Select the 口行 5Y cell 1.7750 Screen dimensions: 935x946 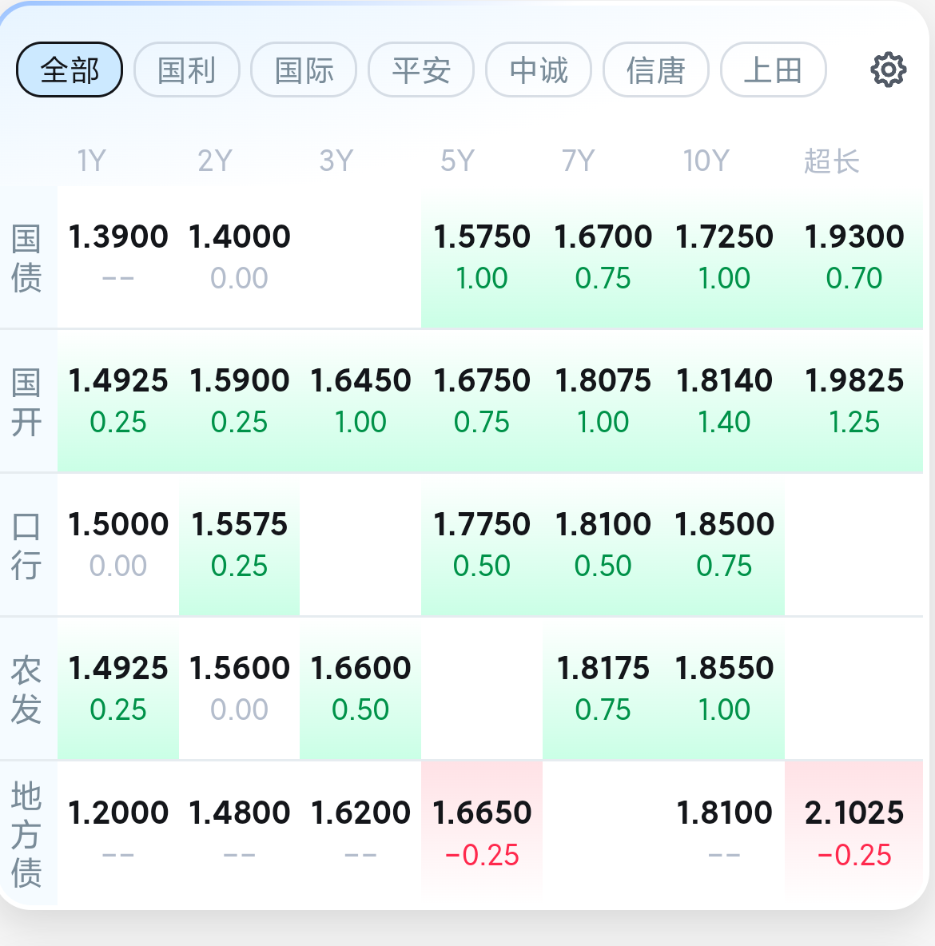[x=482, y=545]
